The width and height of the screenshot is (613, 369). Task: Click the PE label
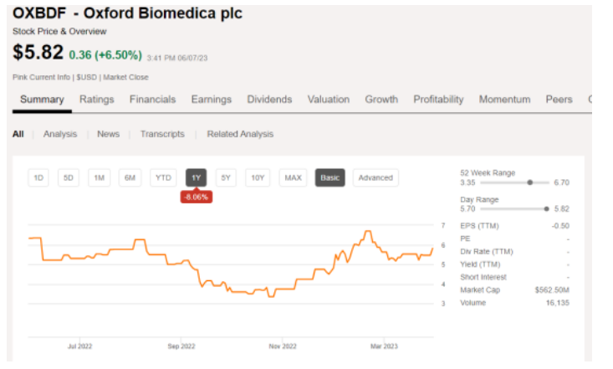(x=465, y=238)
